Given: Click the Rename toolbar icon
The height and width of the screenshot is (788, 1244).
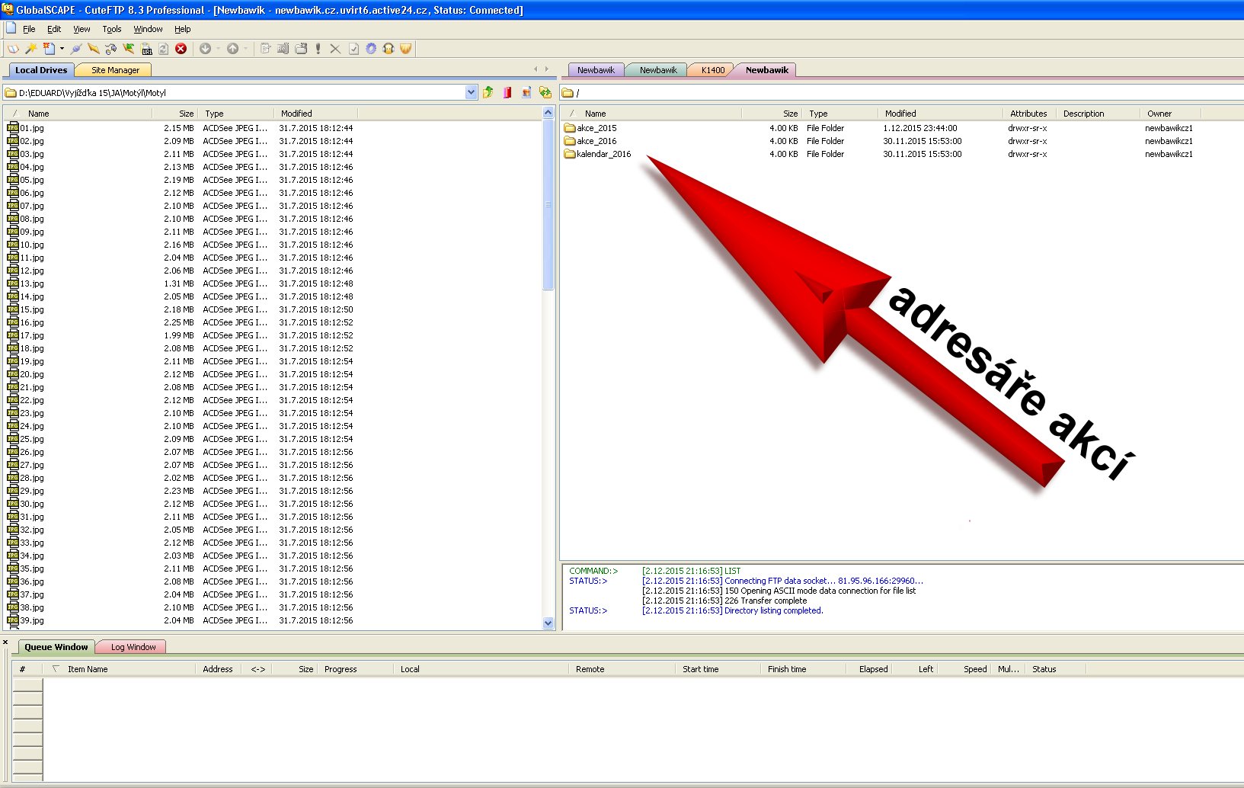Looking at the screenshot, I should pos(283,49).
